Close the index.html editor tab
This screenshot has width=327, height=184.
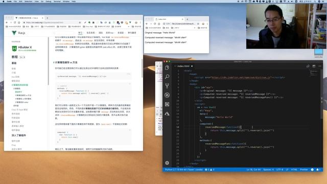pos(192,66)
